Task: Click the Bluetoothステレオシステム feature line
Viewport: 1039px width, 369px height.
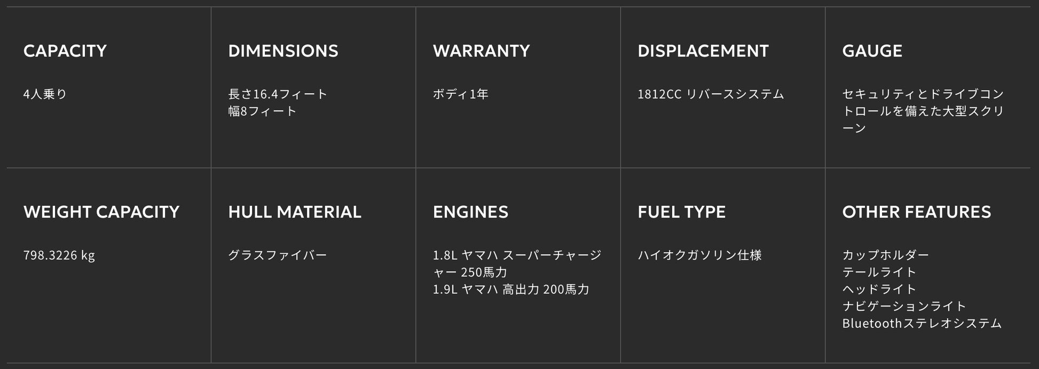Action: coord(922,323)
